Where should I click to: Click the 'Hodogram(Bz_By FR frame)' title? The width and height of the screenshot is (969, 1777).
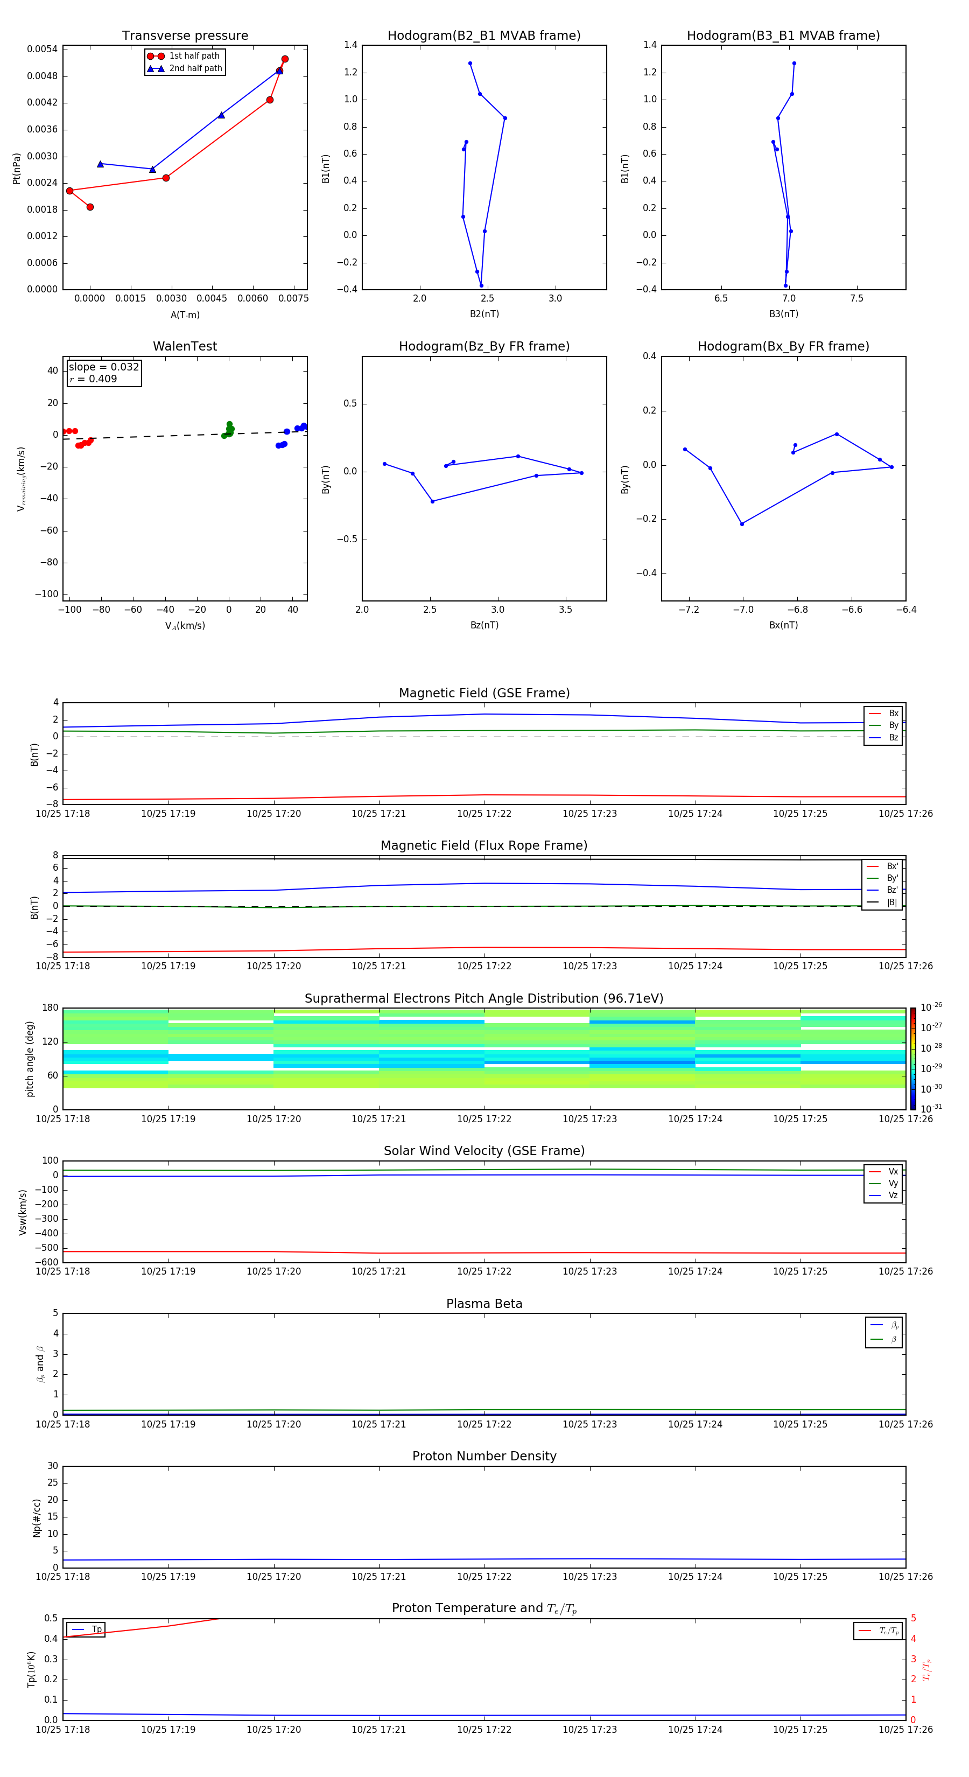[x=484, y=346]
